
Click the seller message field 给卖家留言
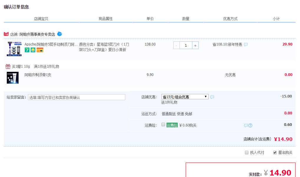tap(77, 97)
